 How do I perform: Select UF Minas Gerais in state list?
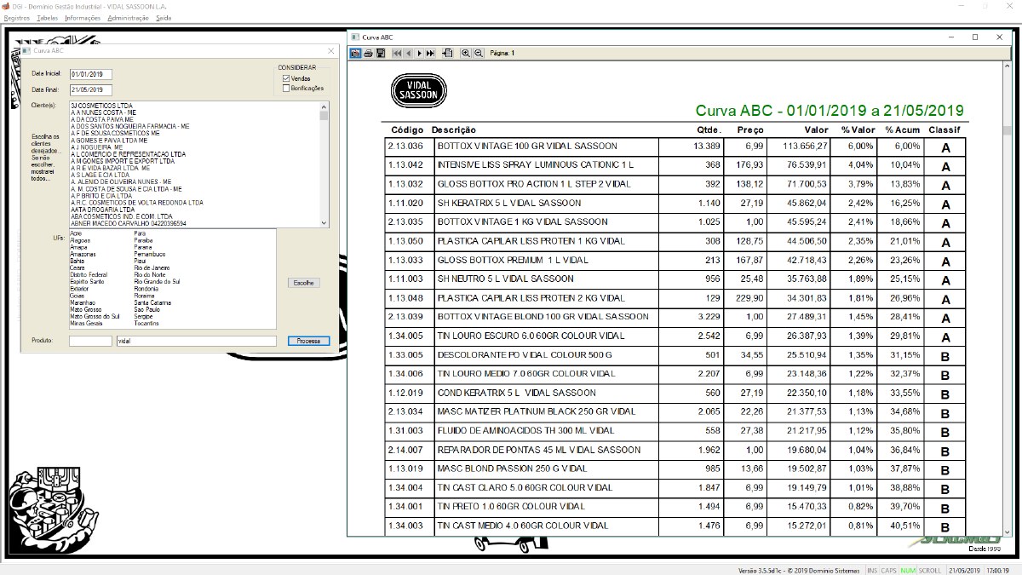point(85,324)
